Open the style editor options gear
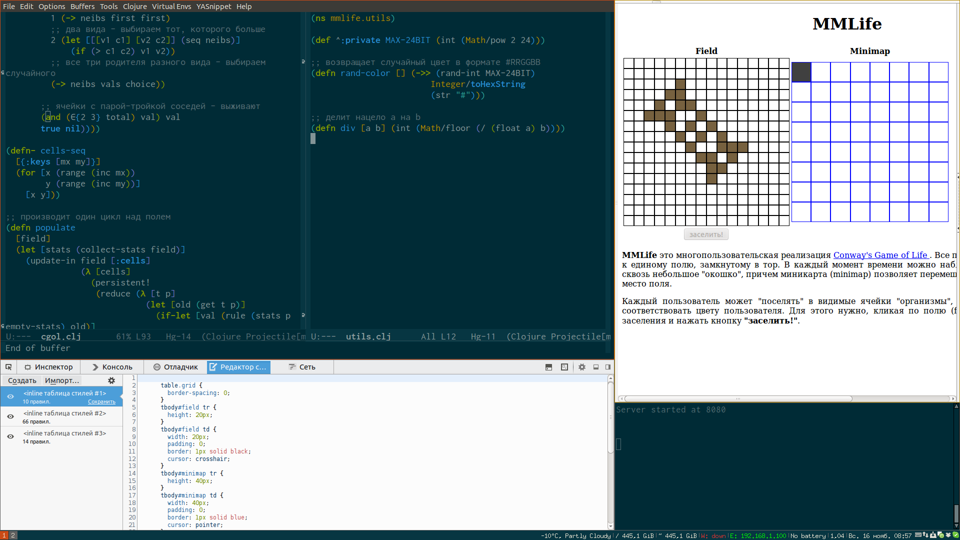The image size is (960, 540). click(111, 380)
